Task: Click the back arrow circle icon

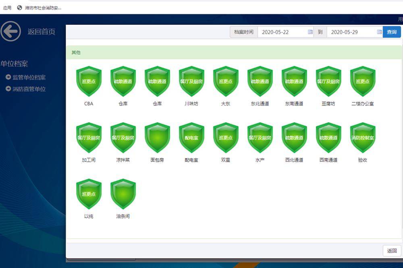Action: pos(11,31)
